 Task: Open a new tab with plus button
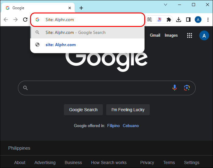coord(81,8)
